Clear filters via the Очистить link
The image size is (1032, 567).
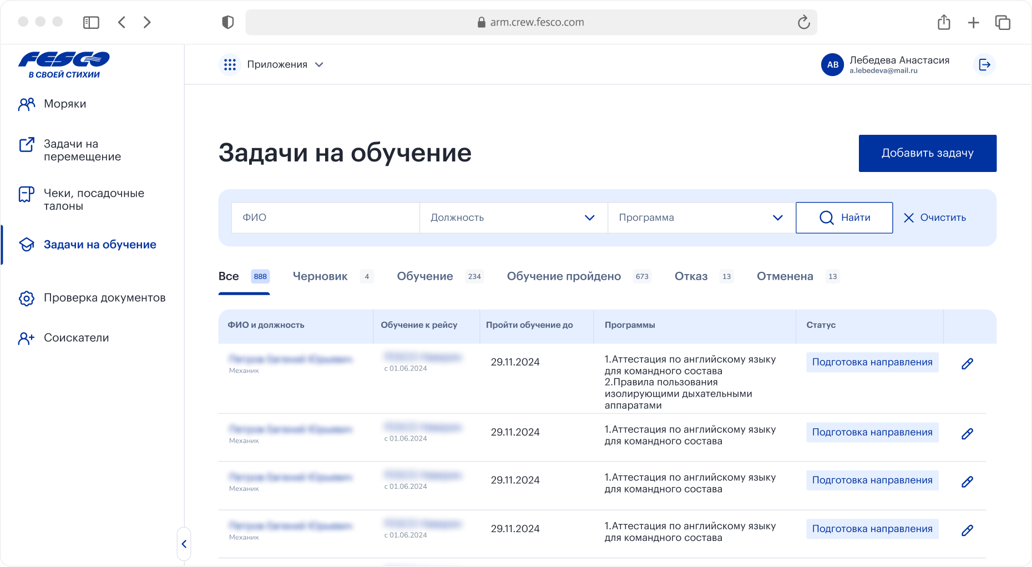942,217
